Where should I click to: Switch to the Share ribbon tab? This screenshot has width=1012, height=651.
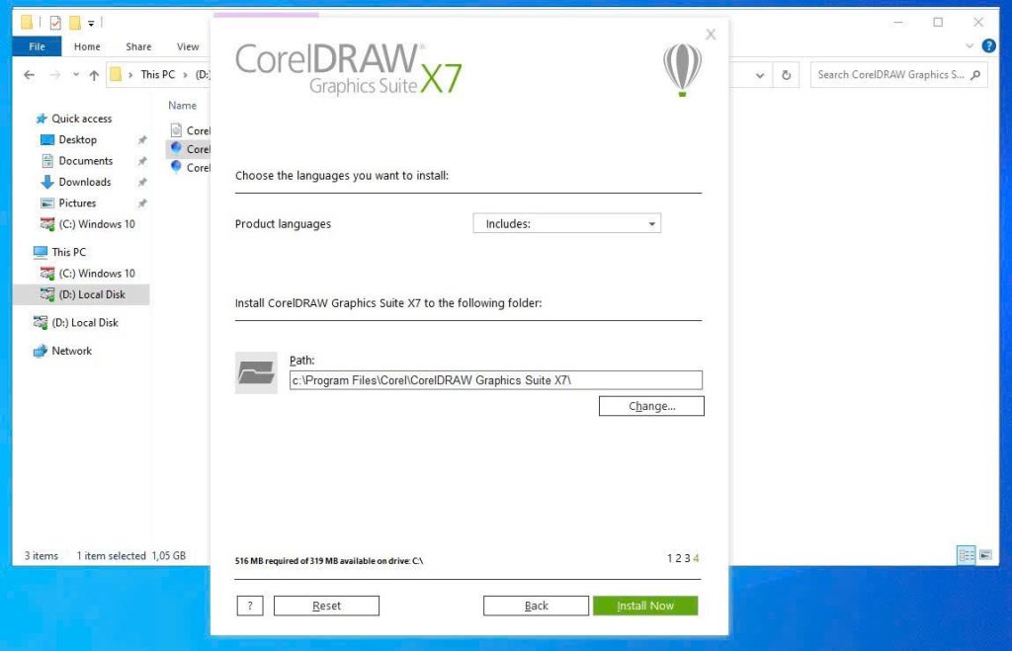138,46
